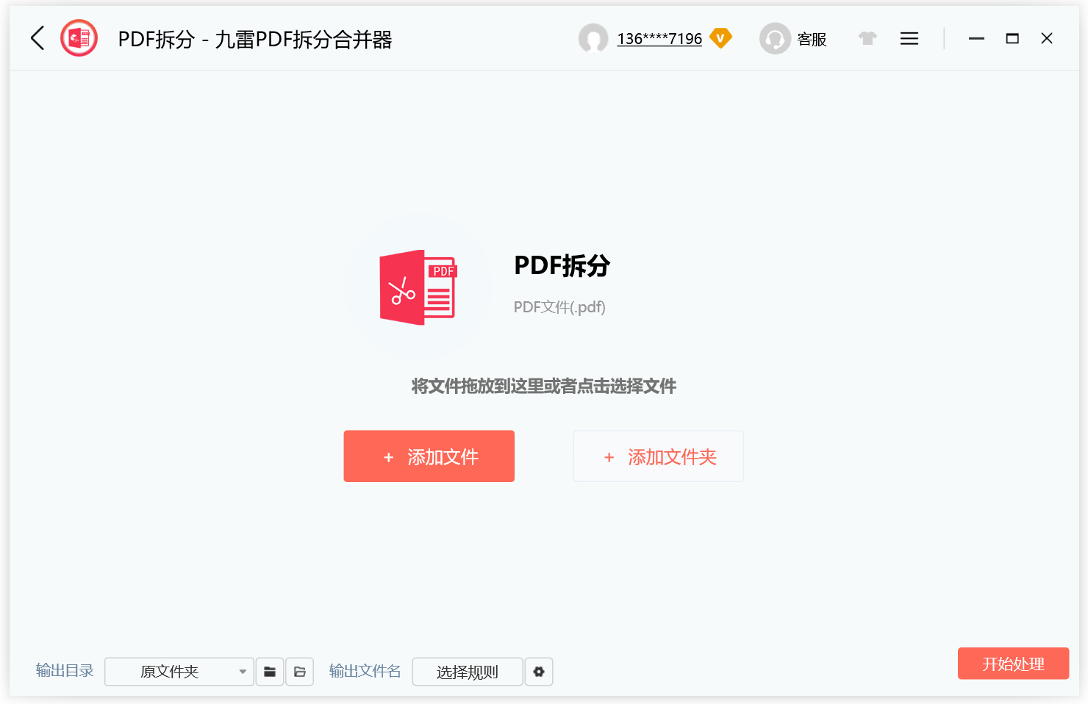The width and height of the screenshot is (1088, 704).
Task: Click 开始处理 to start processing
Action: coord(1013,664)
